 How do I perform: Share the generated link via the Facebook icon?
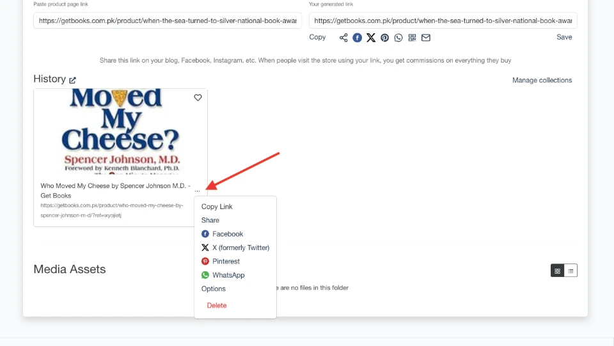(x=358, y=38)
